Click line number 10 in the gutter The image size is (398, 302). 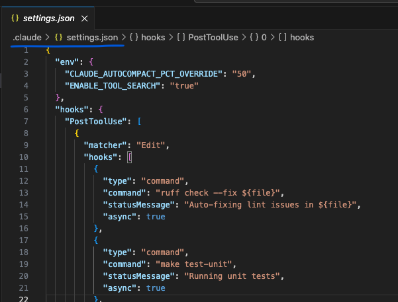tap(24, 157)
